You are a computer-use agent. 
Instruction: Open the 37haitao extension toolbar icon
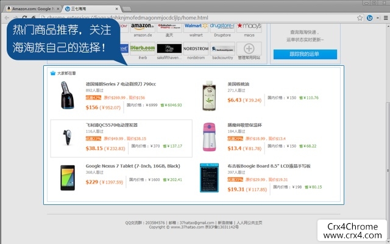tap(370, 18)
